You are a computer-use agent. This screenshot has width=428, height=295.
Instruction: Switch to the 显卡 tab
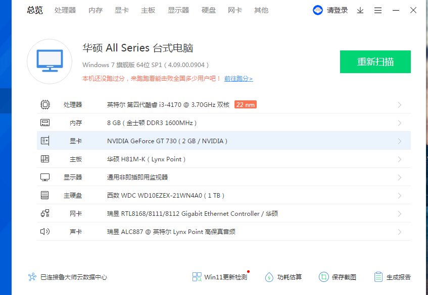[x=122, y=11]
